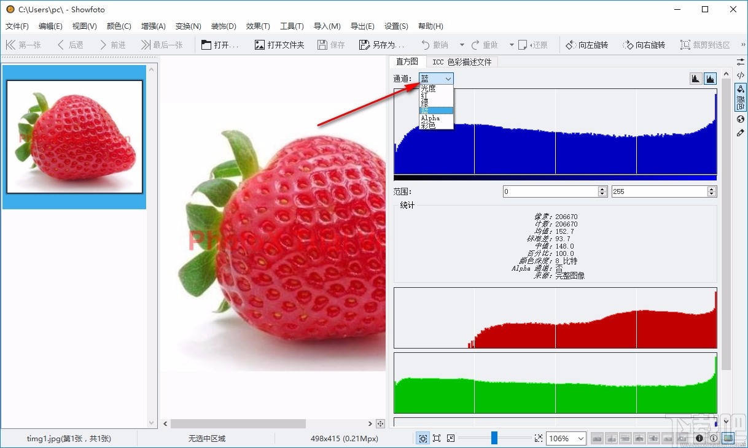Open pencil captions sidebar tab

741,133
